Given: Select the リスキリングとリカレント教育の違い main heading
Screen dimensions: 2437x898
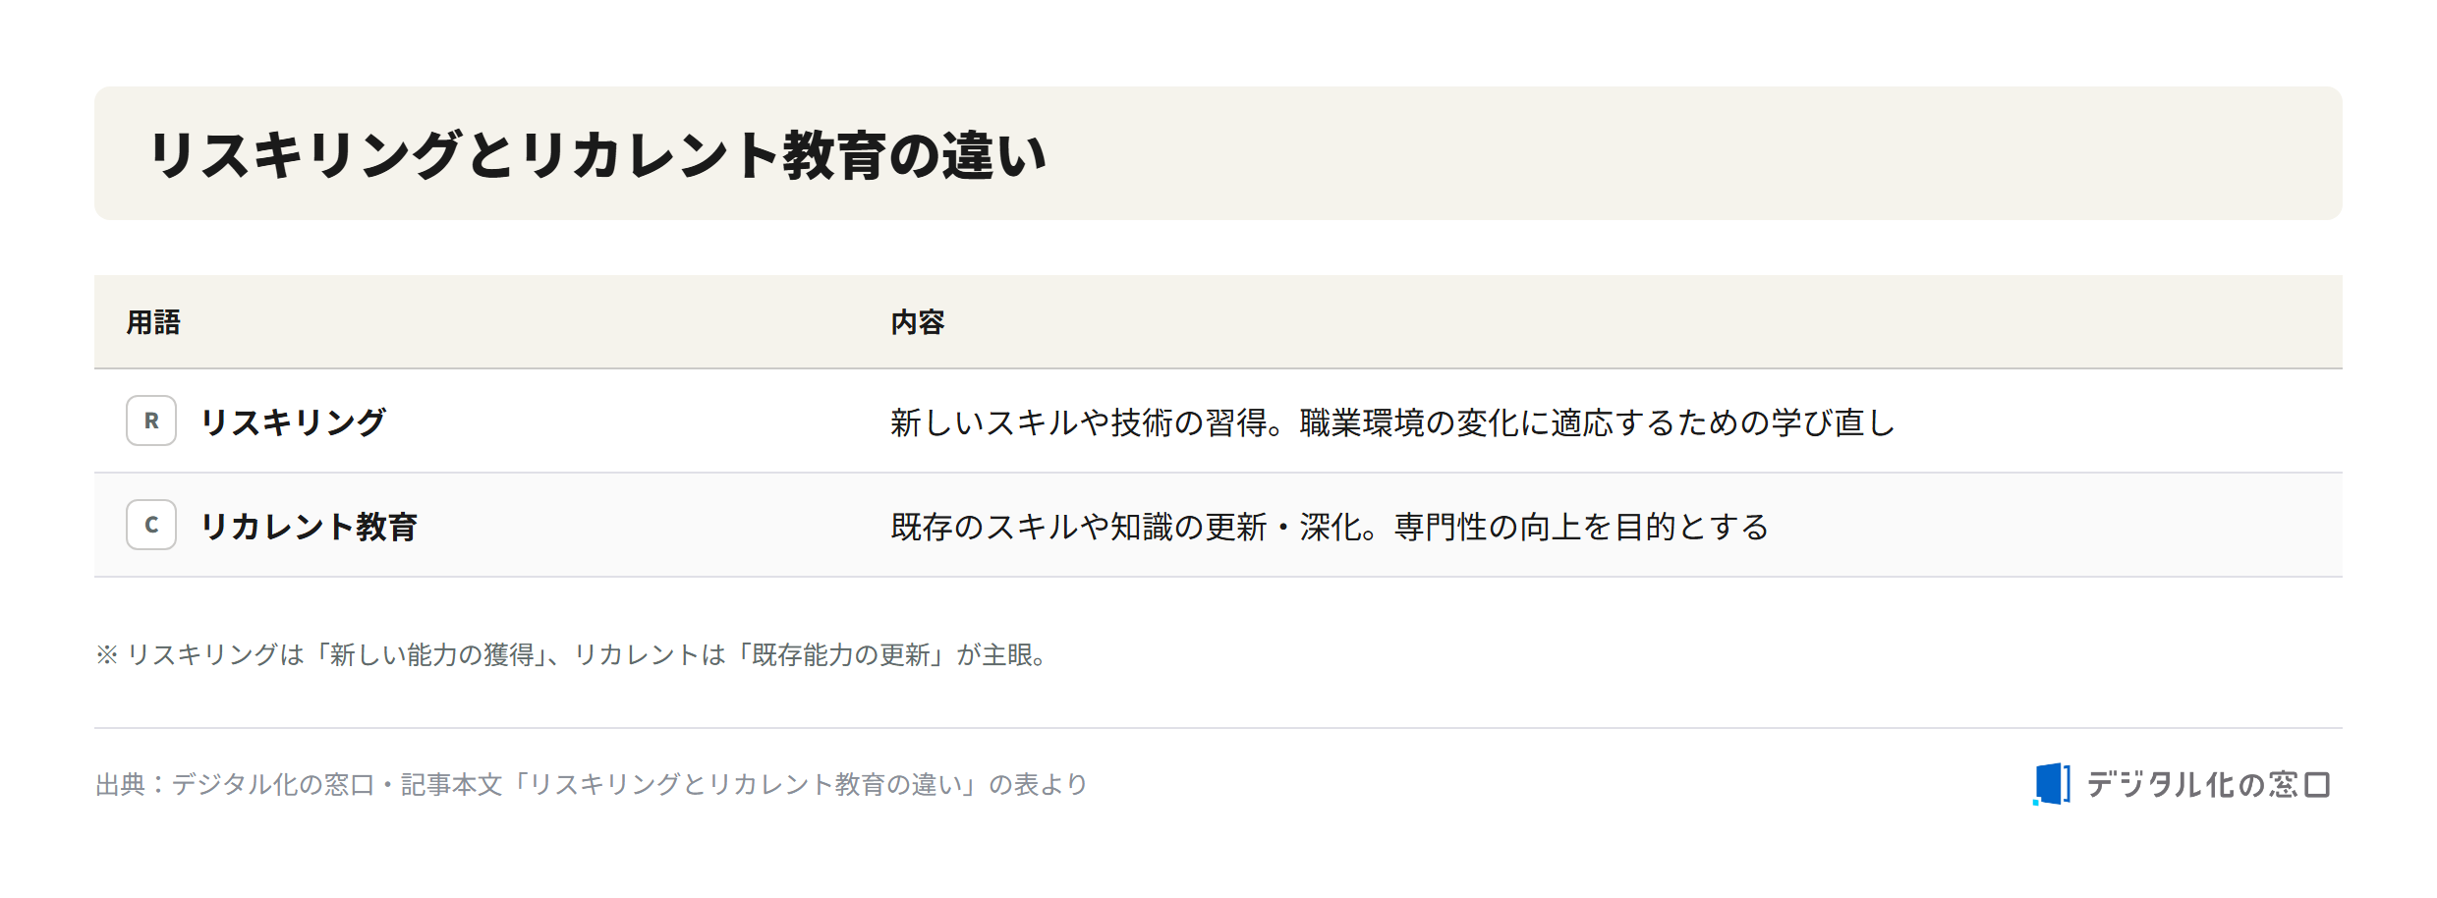Looking at the screenshot, I should 597,155.
